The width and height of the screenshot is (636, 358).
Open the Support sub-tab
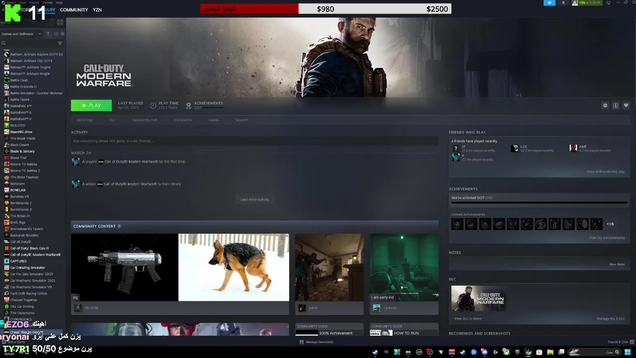pyautogui.click(x=241, y=120)
